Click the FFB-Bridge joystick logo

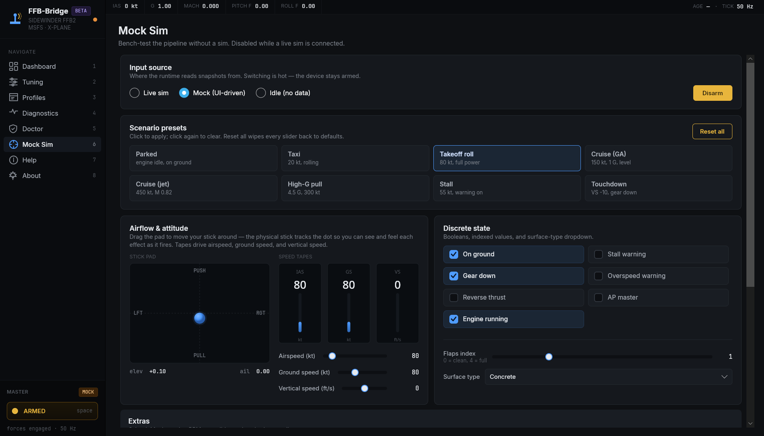pyautogui.click(x=16, y=19)
